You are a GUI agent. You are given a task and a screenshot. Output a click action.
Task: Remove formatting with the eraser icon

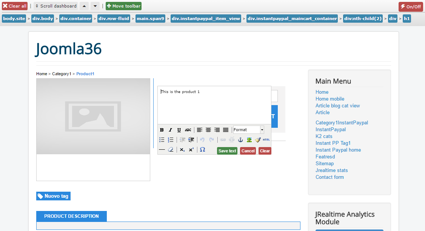[x=171, y=150]
